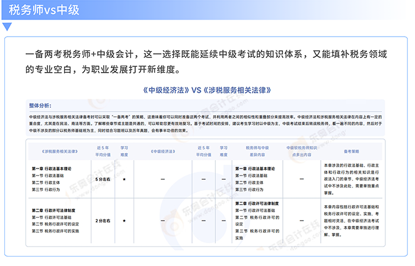Image resolution: width=415 pixels, height=266 pixels.
Task: Open 第三节 税务行政许可的实施 in the leftmost column
Action: (55, 231)
